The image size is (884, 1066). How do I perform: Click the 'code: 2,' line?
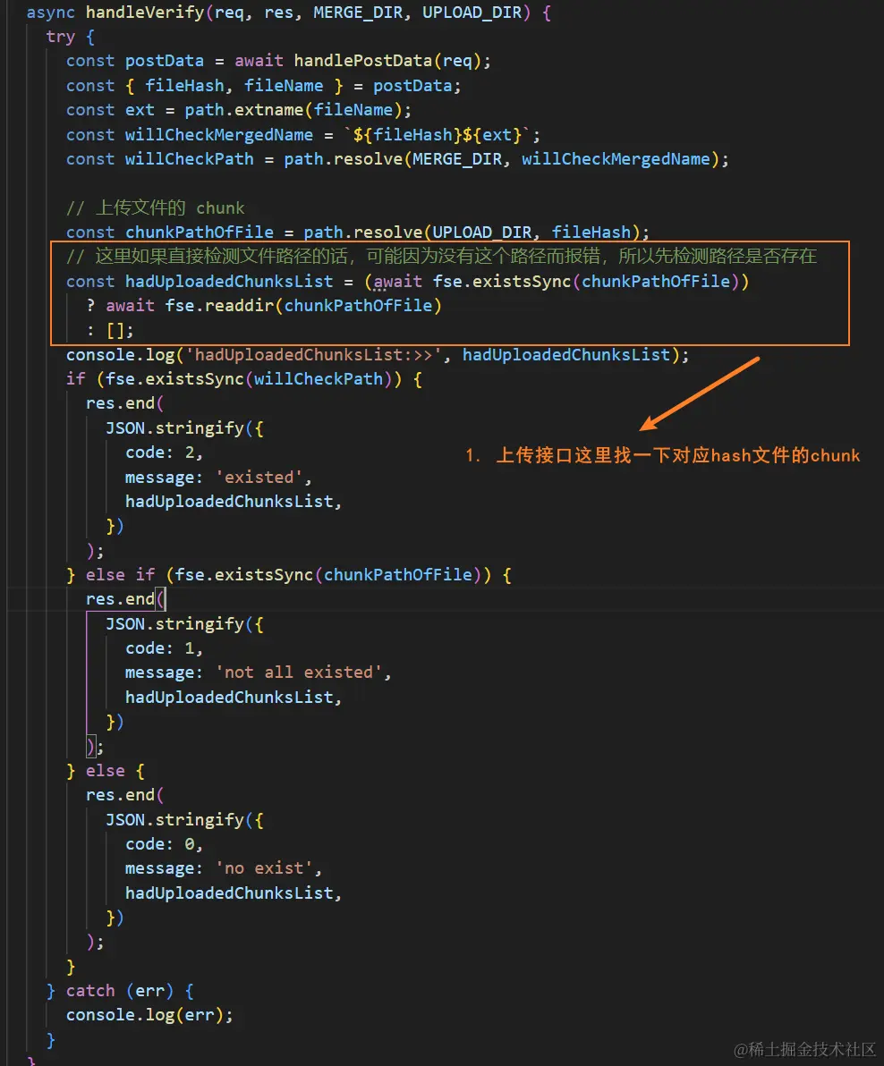pos(164,453)
